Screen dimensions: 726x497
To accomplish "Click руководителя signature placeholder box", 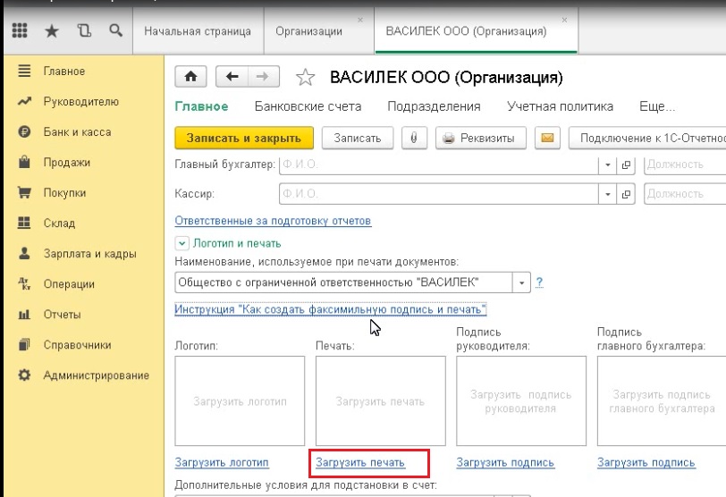I will (x=521, y=400).
